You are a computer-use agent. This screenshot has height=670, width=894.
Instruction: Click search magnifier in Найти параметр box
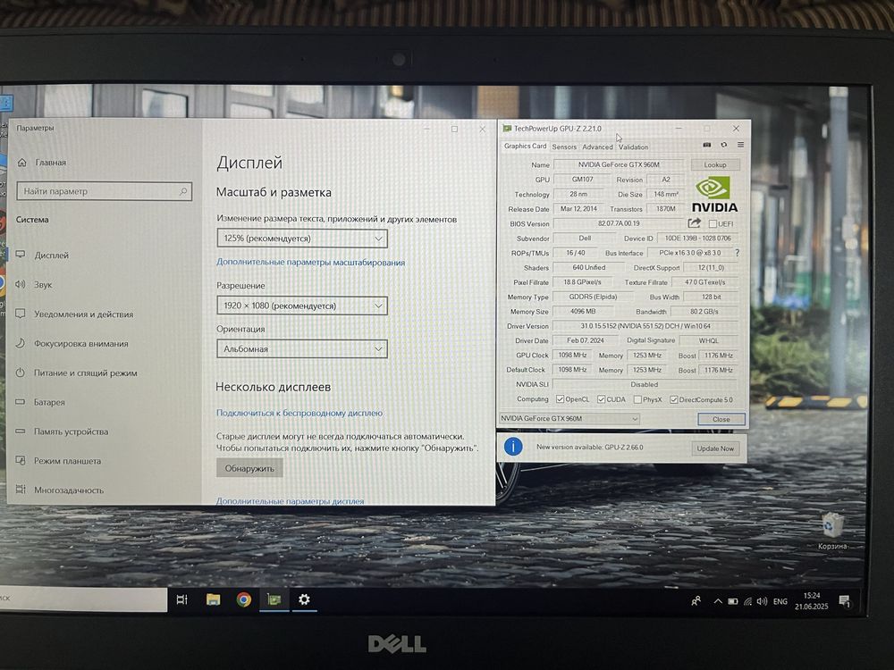click(183, 191)
